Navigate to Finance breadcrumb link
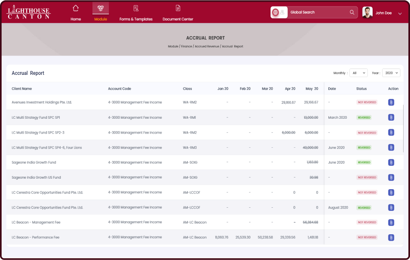This screenshot has height=260, width=410. [x=187, y=46]
